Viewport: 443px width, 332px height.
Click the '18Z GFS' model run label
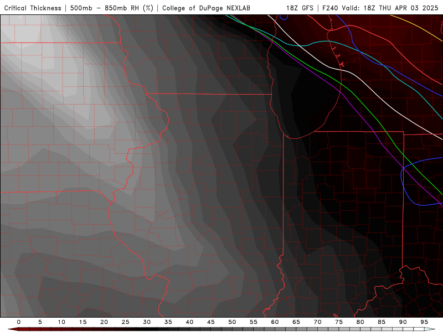[300, 8]
